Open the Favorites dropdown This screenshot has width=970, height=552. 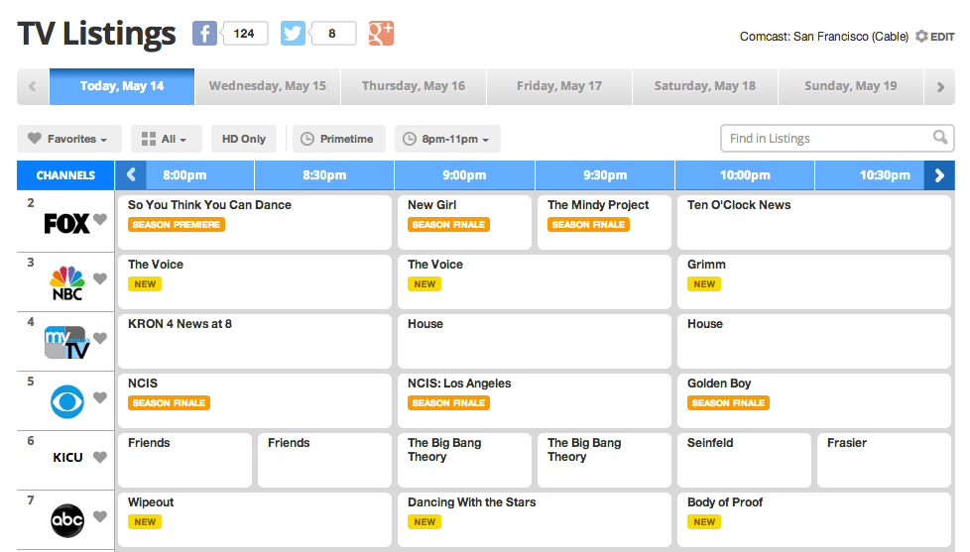(69, 139)
